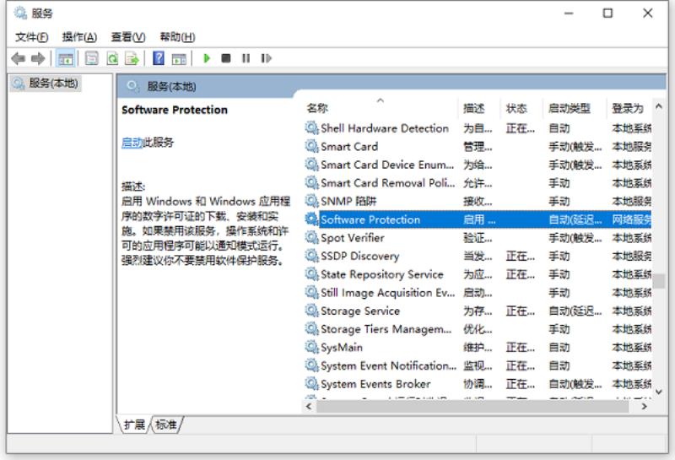The width and height of the screenshot is (675, 460).
Task: Minimize the 服务 window
Action: click(x=569, y=14)
